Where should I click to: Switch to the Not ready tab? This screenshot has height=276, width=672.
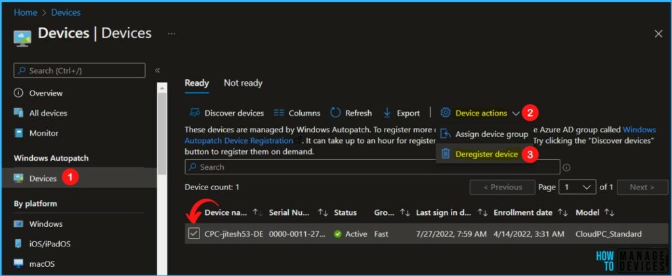tap(243, 83)
